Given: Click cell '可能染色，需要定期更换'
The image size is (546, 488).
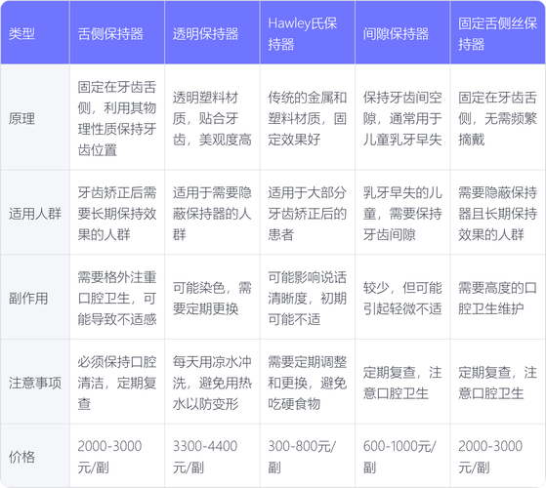Looking at the screenshot, I should [212, 298].
